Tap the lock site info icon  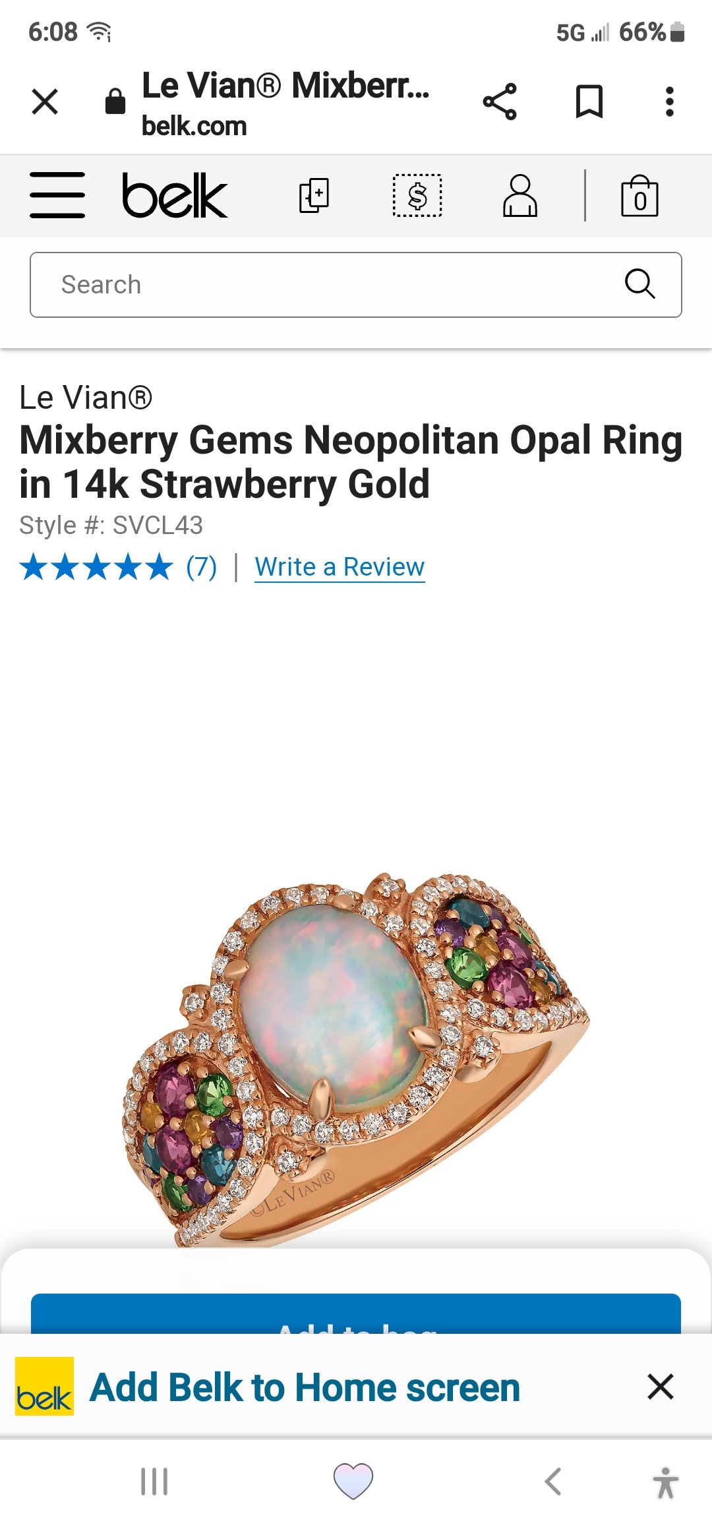click(x=115, y=102)
